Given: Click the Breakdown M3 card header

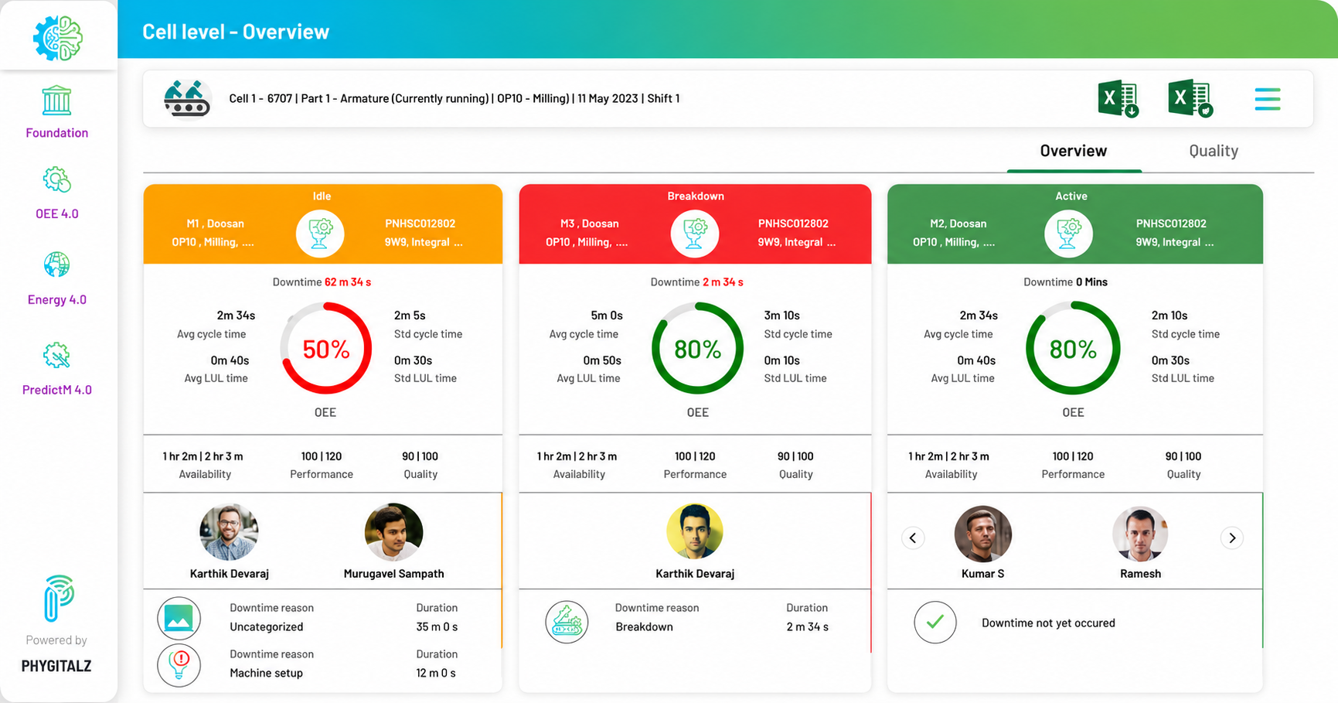Looking at the screenshot, I should point(695,224).
